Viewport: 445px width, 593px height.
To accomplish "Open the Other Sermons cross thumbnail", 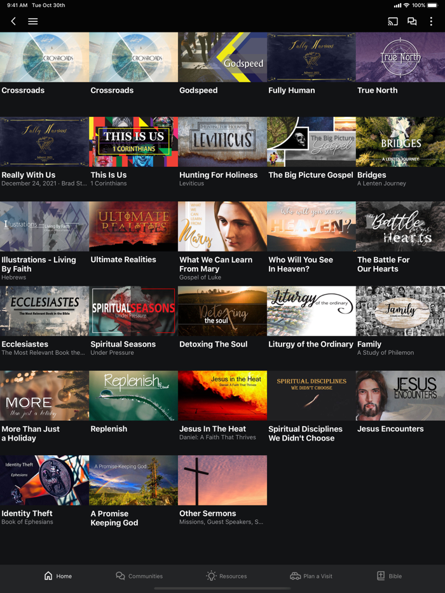I will pyautogui.click(x=222, y=480).
